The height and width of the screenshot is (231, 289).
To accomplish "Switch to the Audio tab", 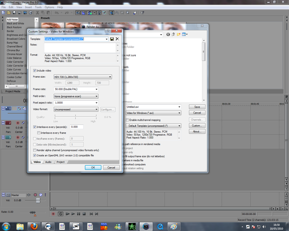I will click(48, 162).
